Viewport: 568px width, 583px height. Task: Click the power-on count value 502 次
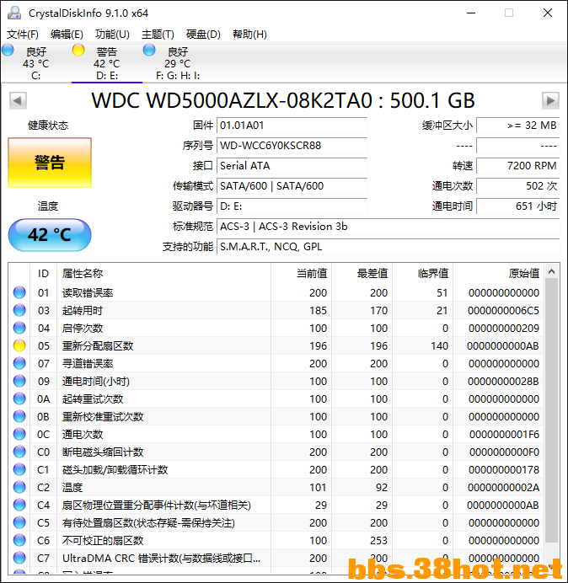point(517,186)
